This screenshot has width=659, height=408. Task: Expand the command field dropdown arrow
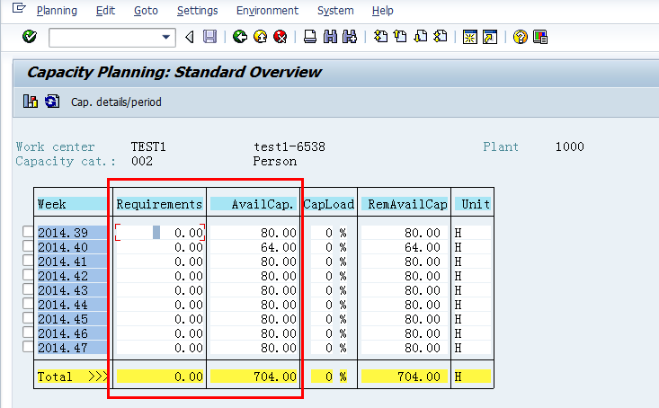tap(166, 37)
